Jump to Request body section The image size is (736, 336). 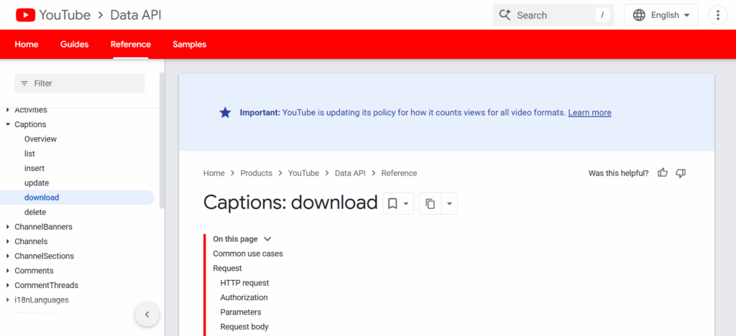pos(244,327)
